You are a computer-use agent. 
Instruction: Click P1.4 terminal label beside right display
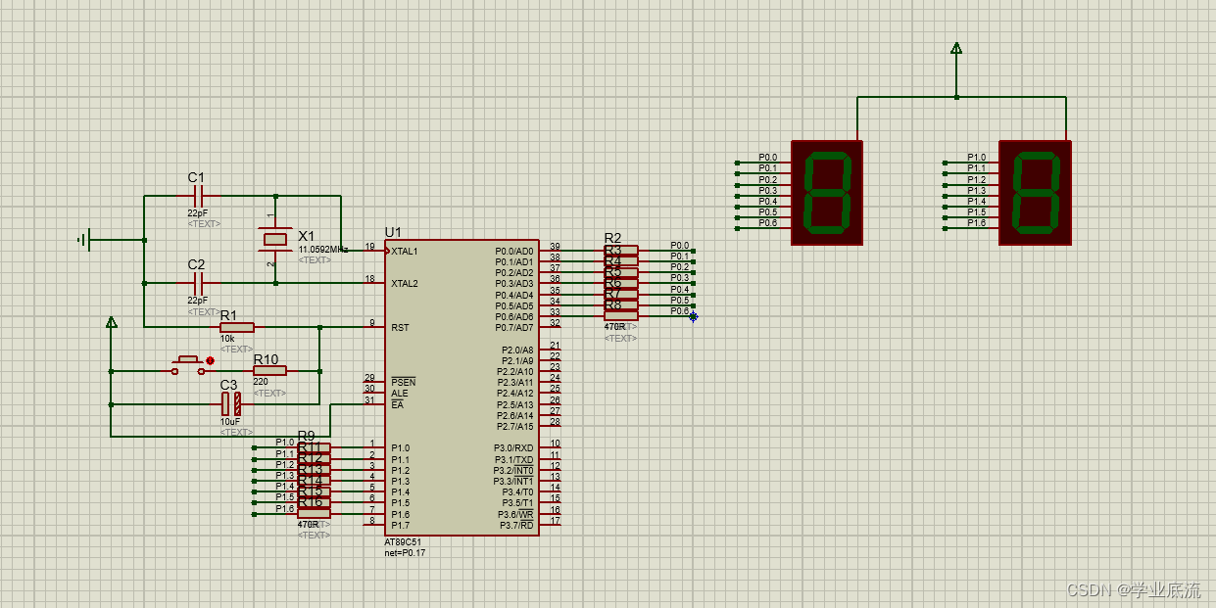[x=976, y=201]
